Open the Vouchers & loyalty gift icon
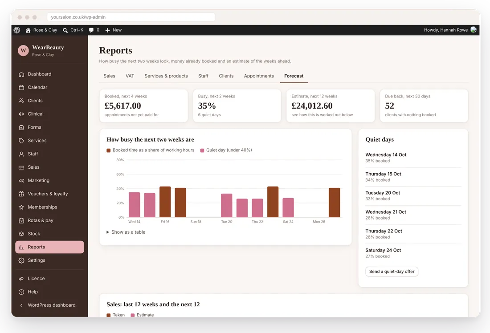Screen dimensions: 490x333 pos(21,194)
